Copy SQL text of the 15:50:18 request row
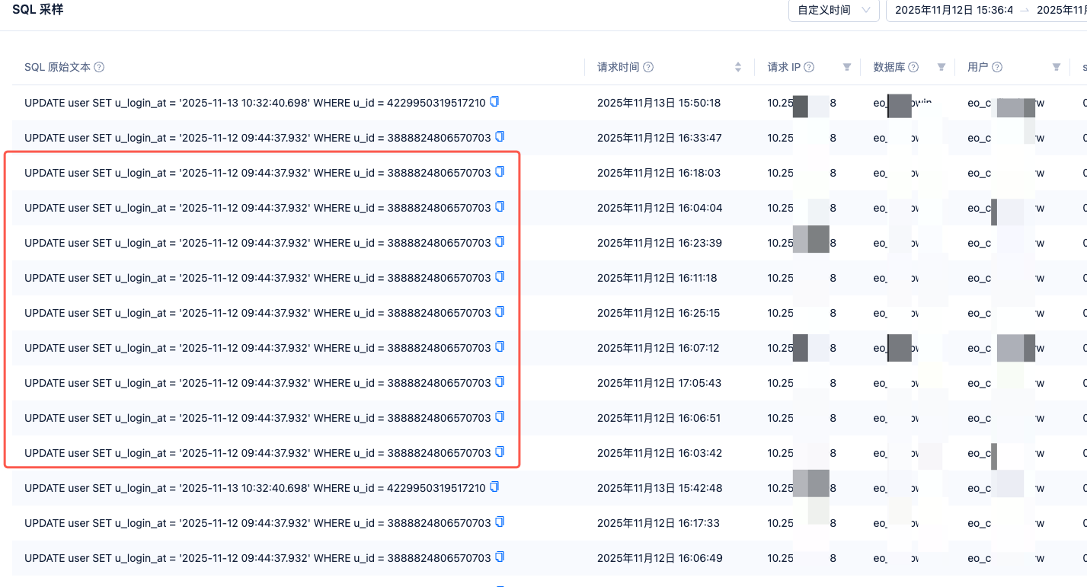Image resolution: width=1087 pixels, height=587 pixels. point(494,101)
